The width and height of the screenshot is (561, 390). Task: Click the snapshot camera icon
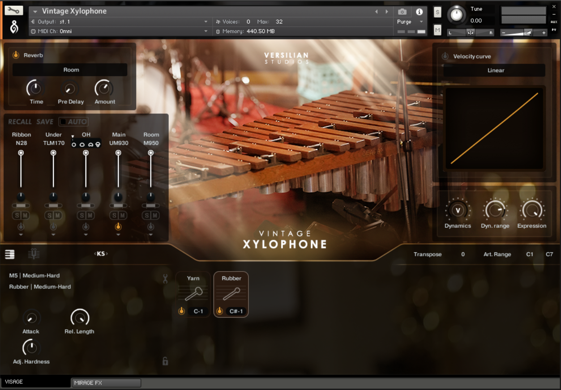coord(402,12)
